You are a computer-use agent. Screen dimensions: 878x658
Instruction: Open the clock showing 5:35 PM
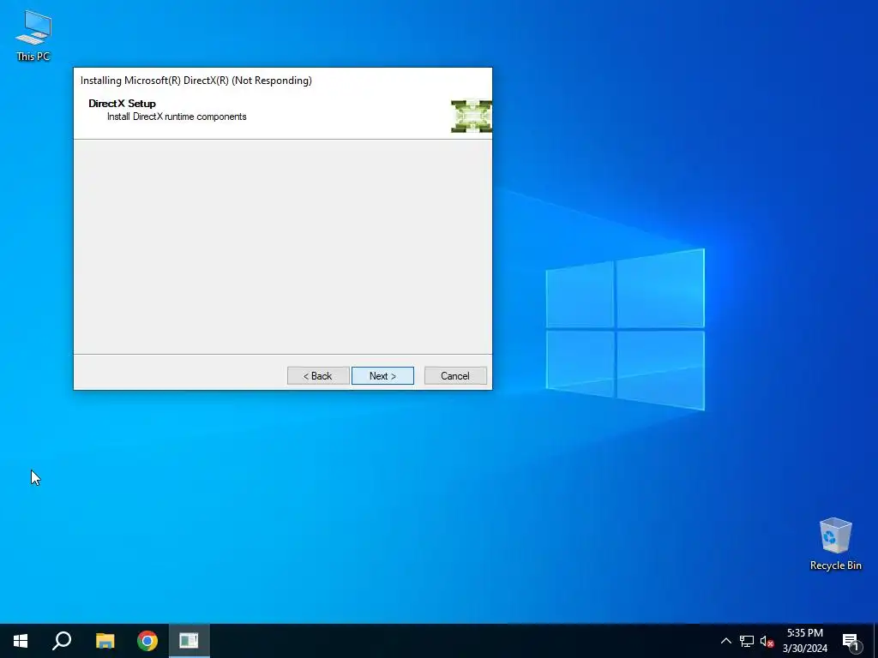coord(804,641)
